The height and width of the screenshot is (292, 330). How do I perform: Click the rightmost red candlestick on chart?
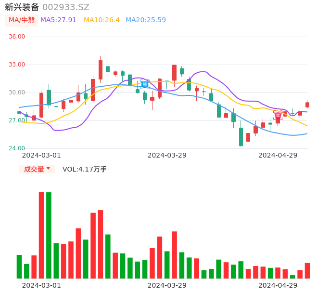tap(307, 105)
